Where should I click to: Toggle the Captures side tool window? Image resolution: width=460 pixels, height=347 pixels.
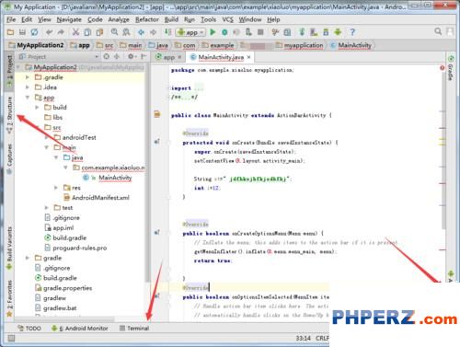click(x=9, y=159)
